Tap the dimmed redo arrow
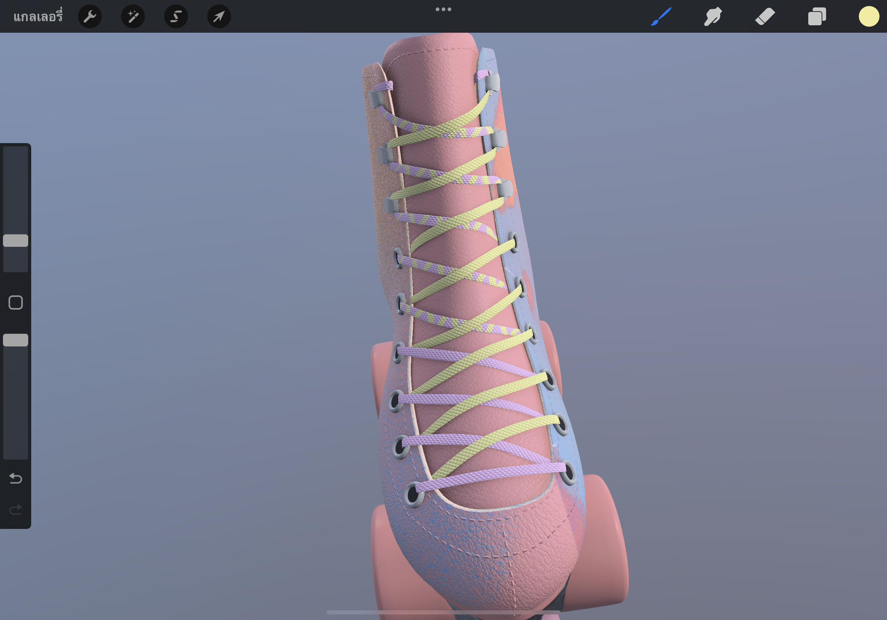The image size is (887, 620). 16,510
